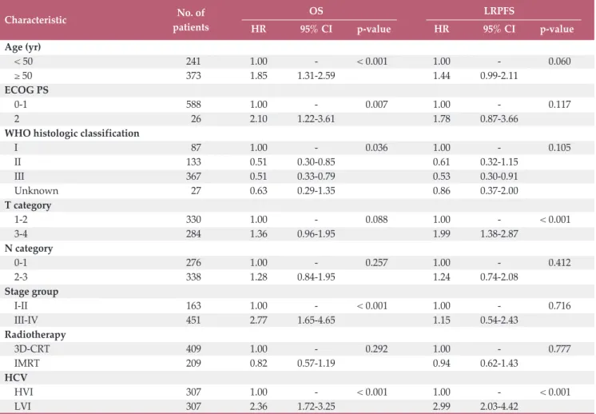This screenshot has width=596, height=414.
Task: Select patient count "588"
Action: coord(193,105)
